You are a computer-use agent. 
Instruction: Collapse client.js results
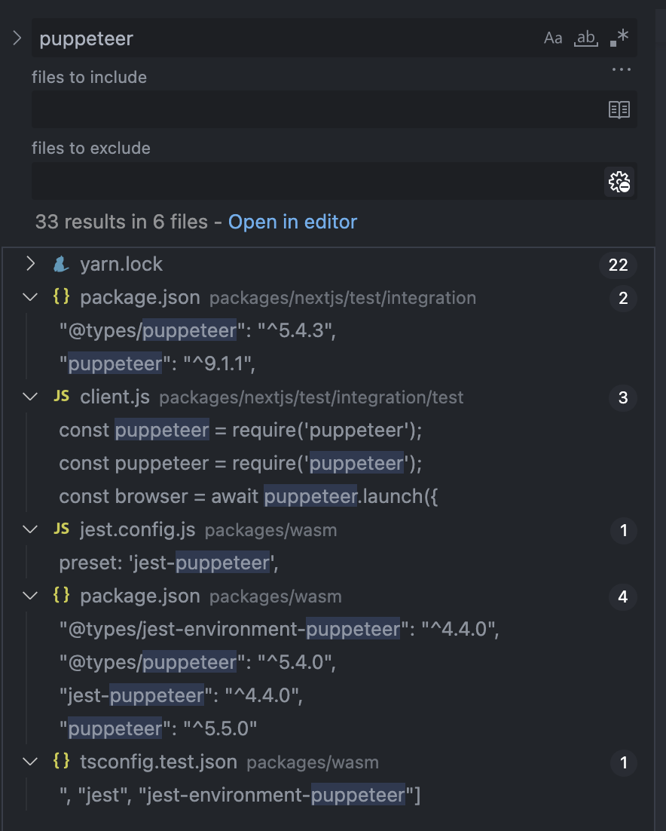coord(31,397)
